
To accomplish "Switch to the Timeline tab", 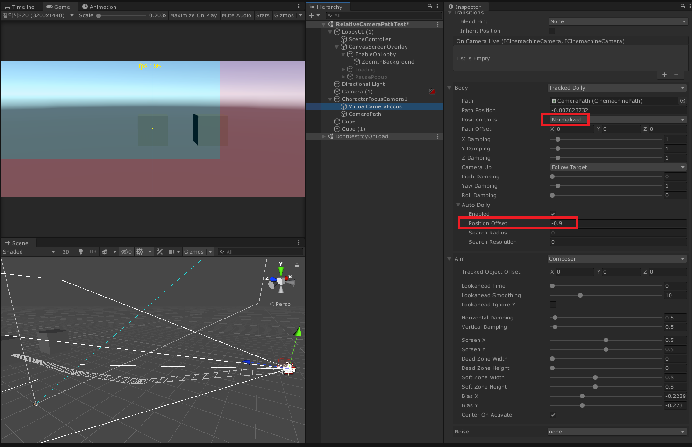I will 20,7.
